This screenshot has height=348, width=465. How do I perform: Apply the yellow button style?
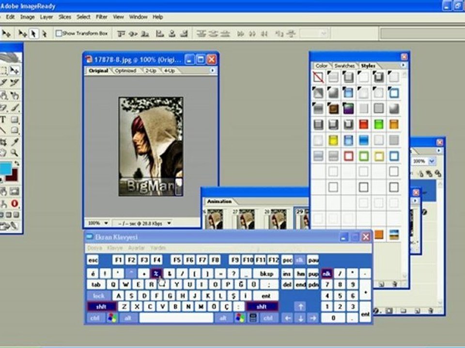click(x=333, y=140)
